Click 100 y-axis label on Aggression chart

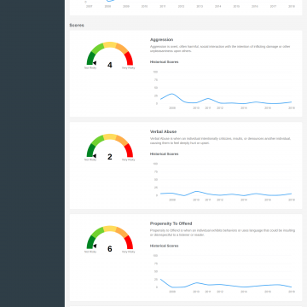[155, 72]
